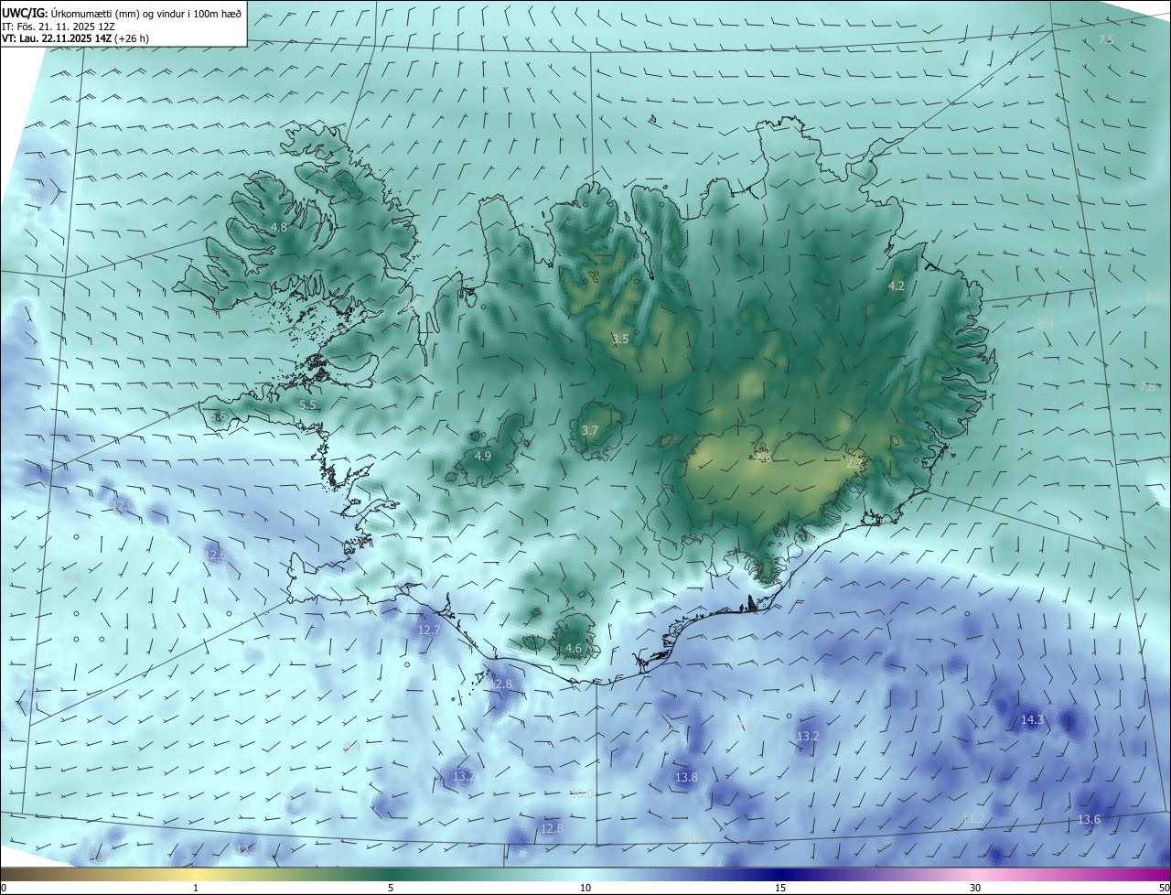This screenshot has width=1171, height=895.
Task: Click the faint 7.5 value label
Action: (x=1106, y=39)
